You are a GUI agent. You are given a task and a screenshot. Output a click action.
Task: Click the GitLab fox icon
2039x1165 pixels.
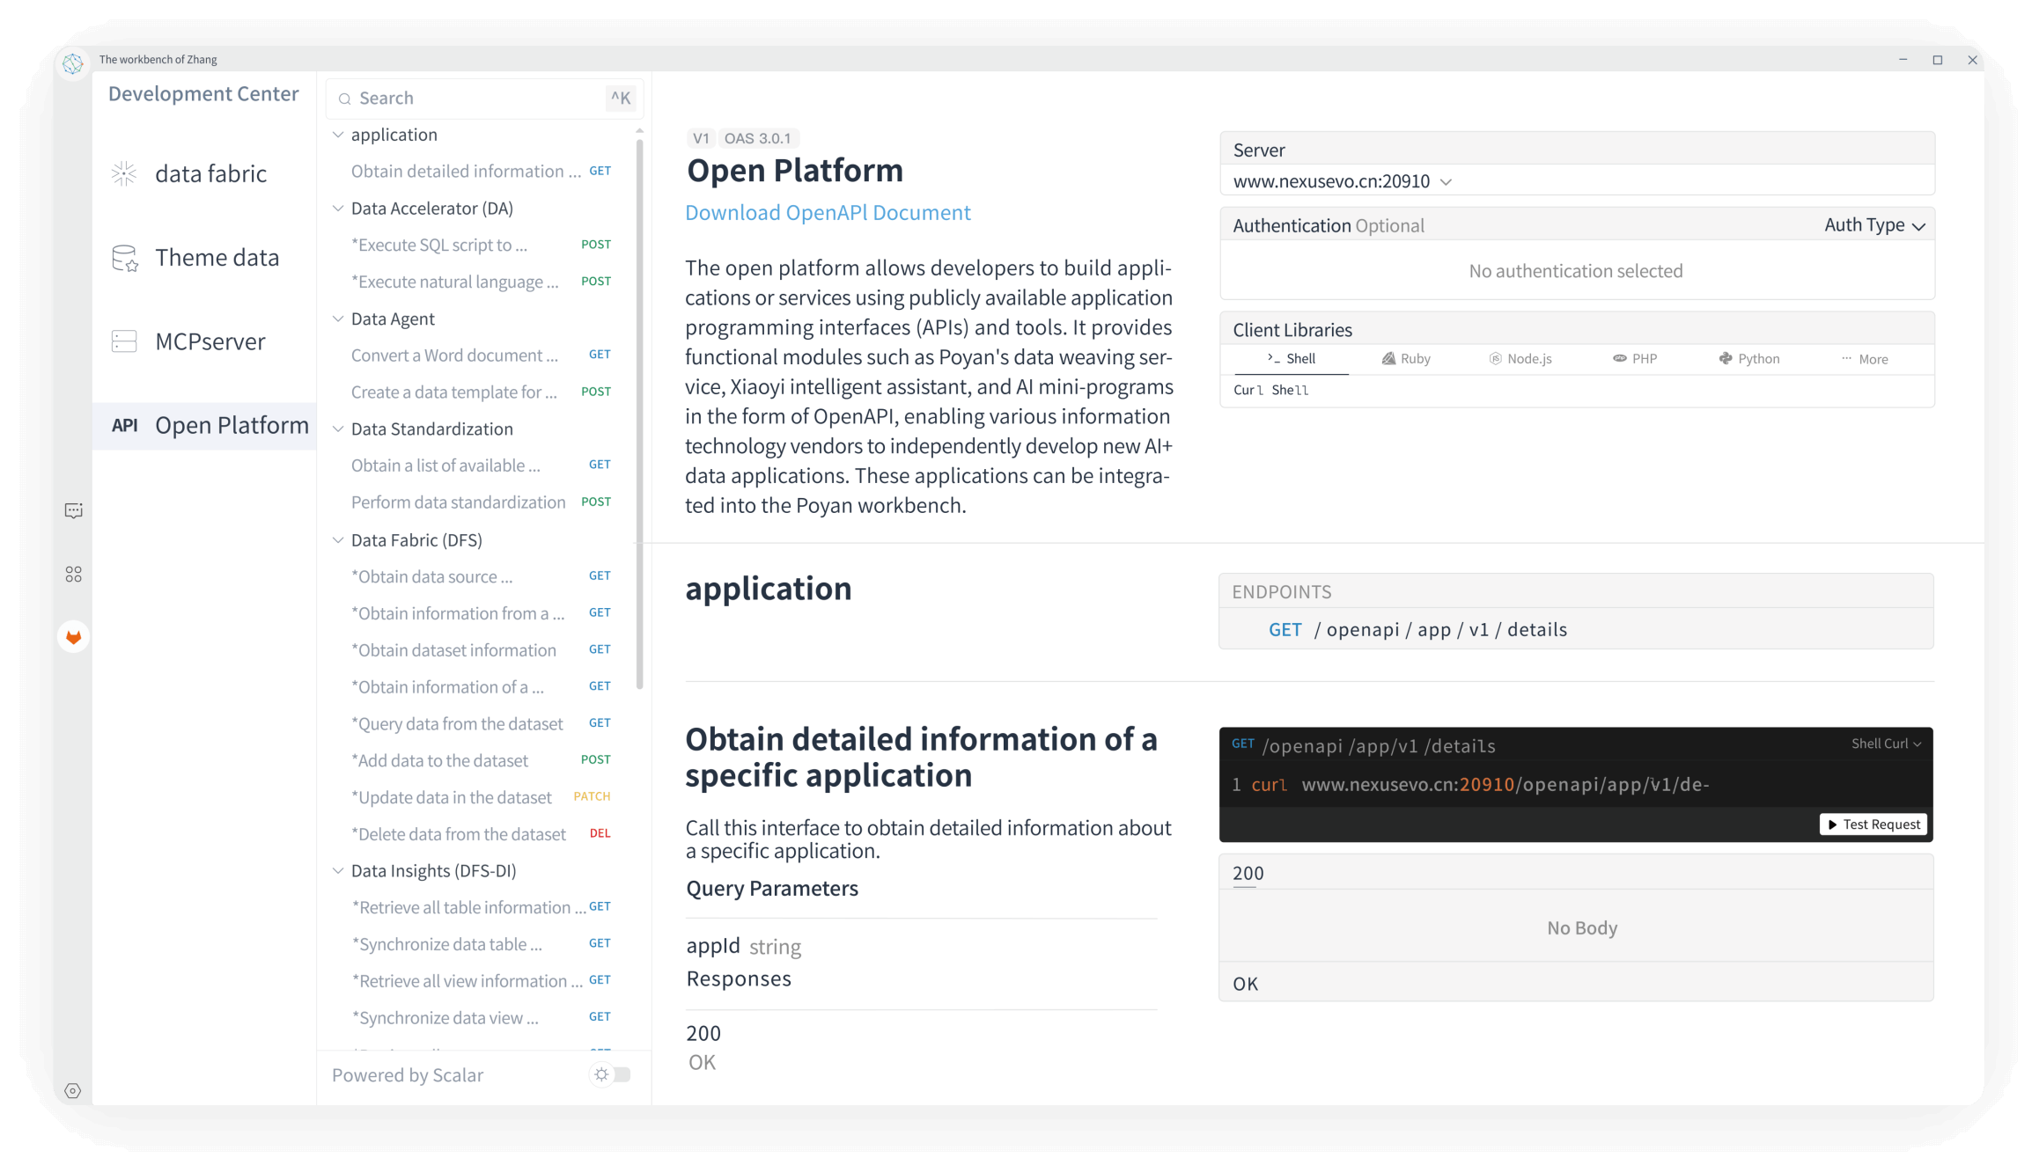(x=73, y=636)
